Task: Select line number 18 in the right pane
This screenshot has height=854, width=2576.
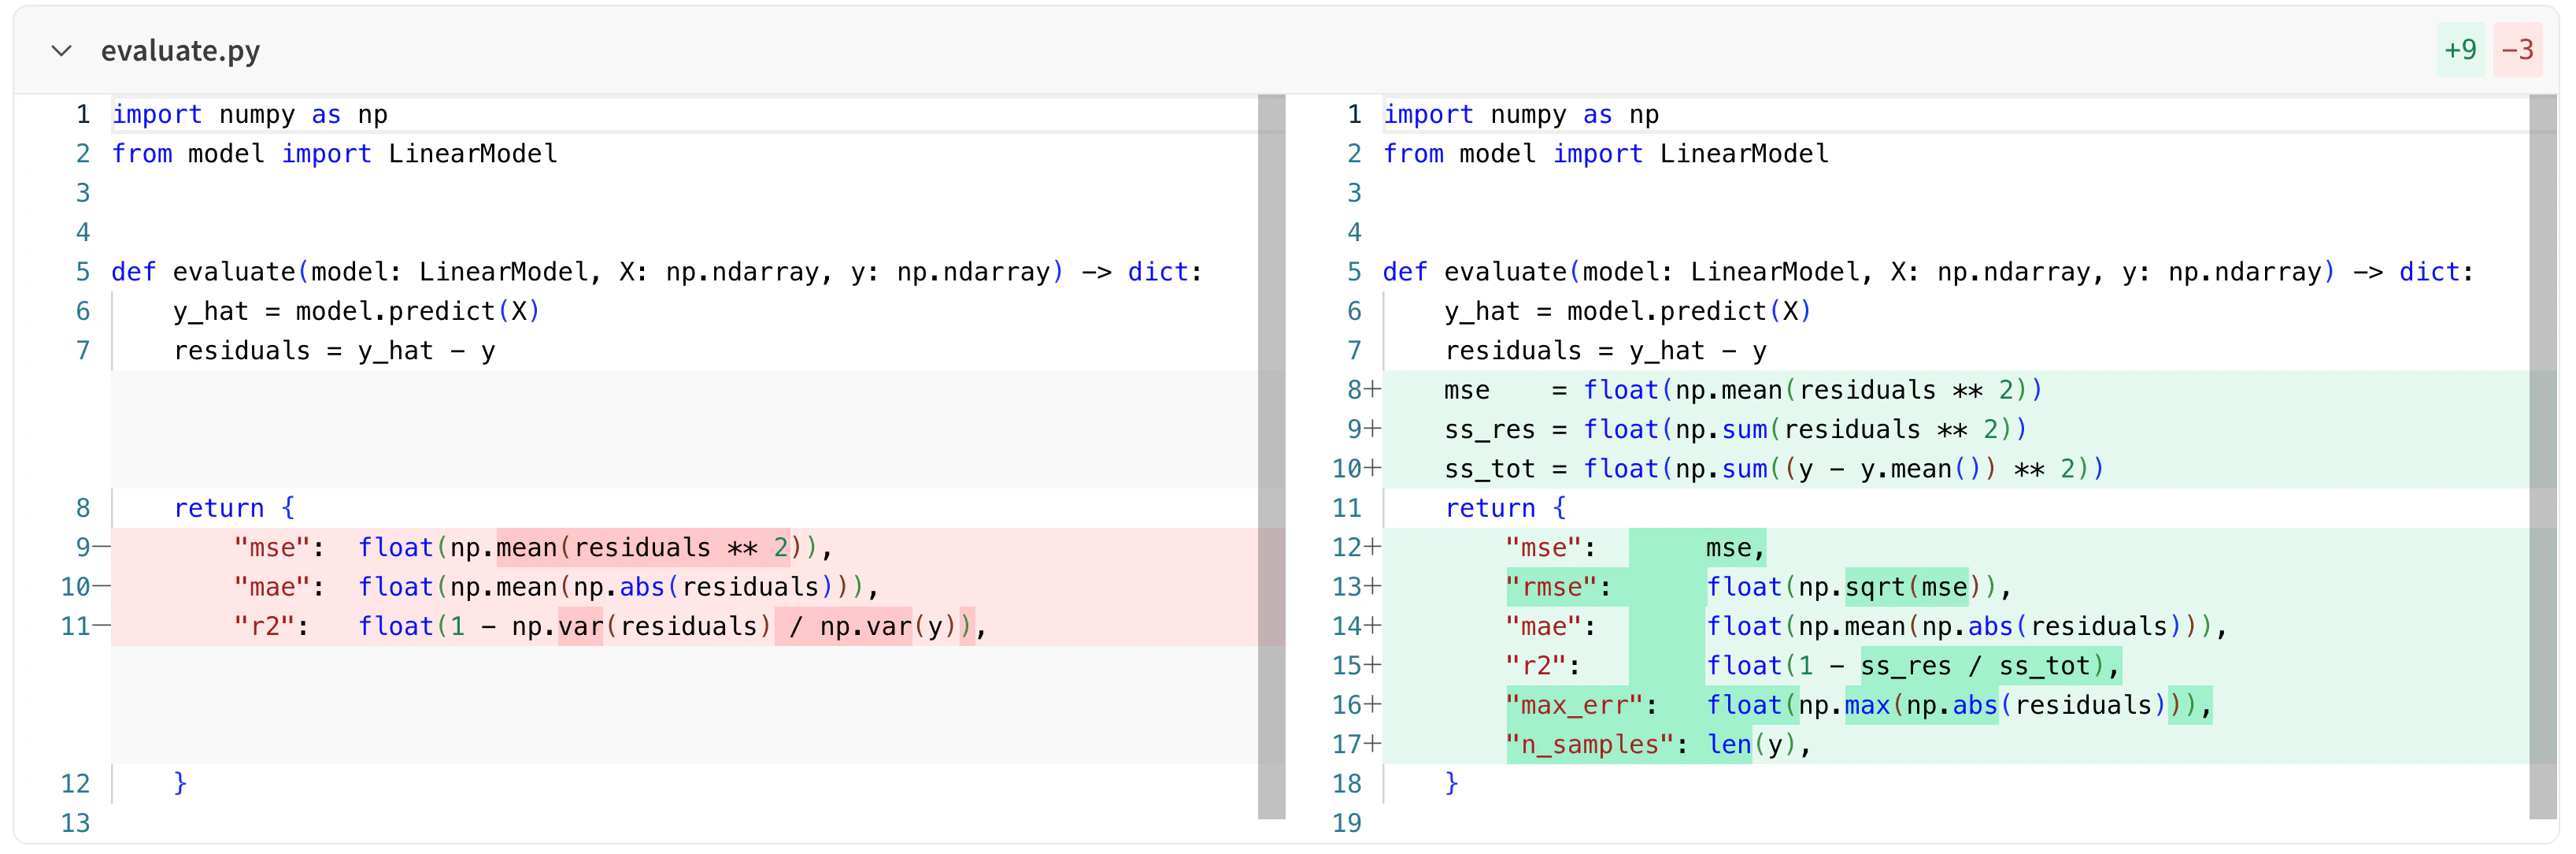Action: pos(1348,783)
